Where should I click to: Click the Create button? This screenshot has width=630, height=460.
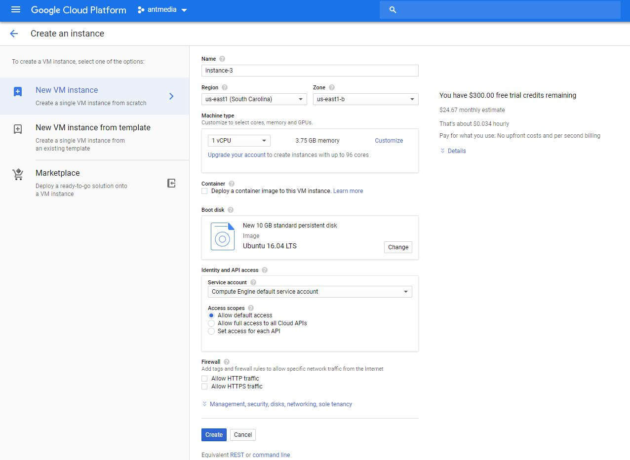coord(214,435)
